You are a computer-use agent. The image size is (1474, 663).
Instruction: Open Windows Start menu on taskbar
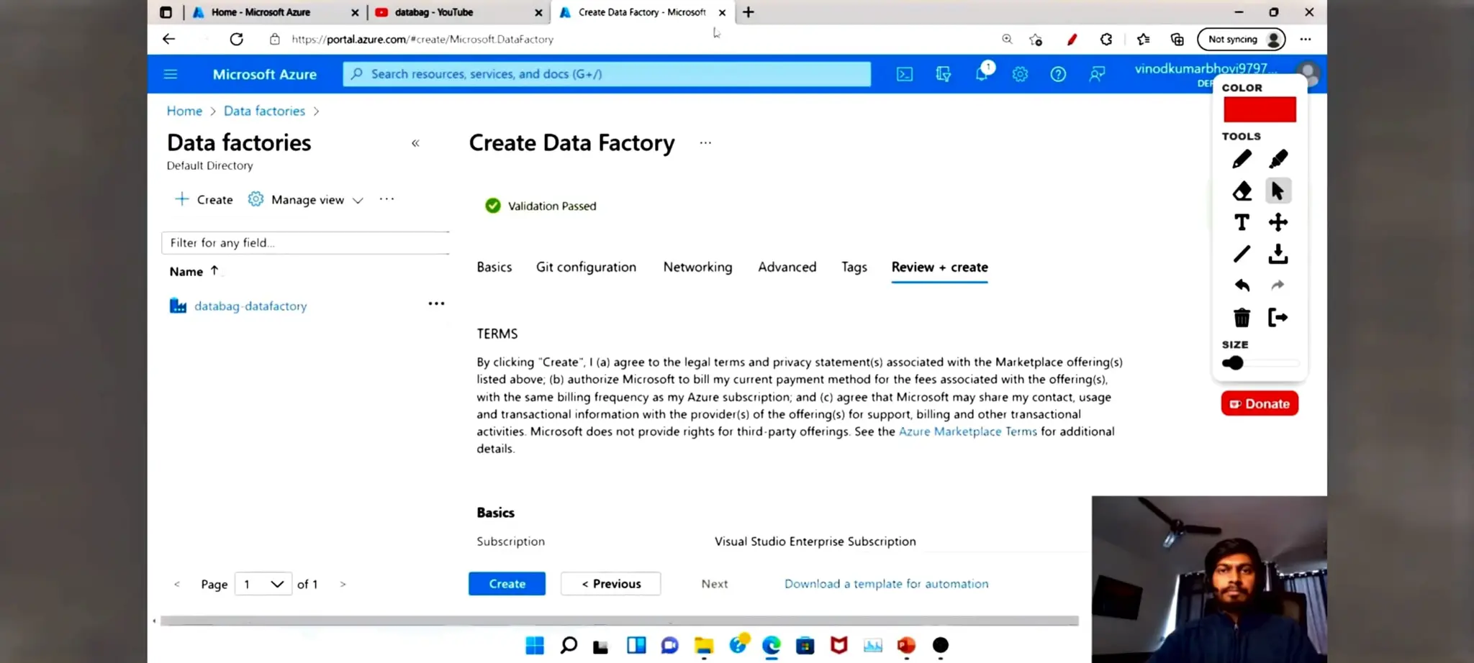(535, 645)
